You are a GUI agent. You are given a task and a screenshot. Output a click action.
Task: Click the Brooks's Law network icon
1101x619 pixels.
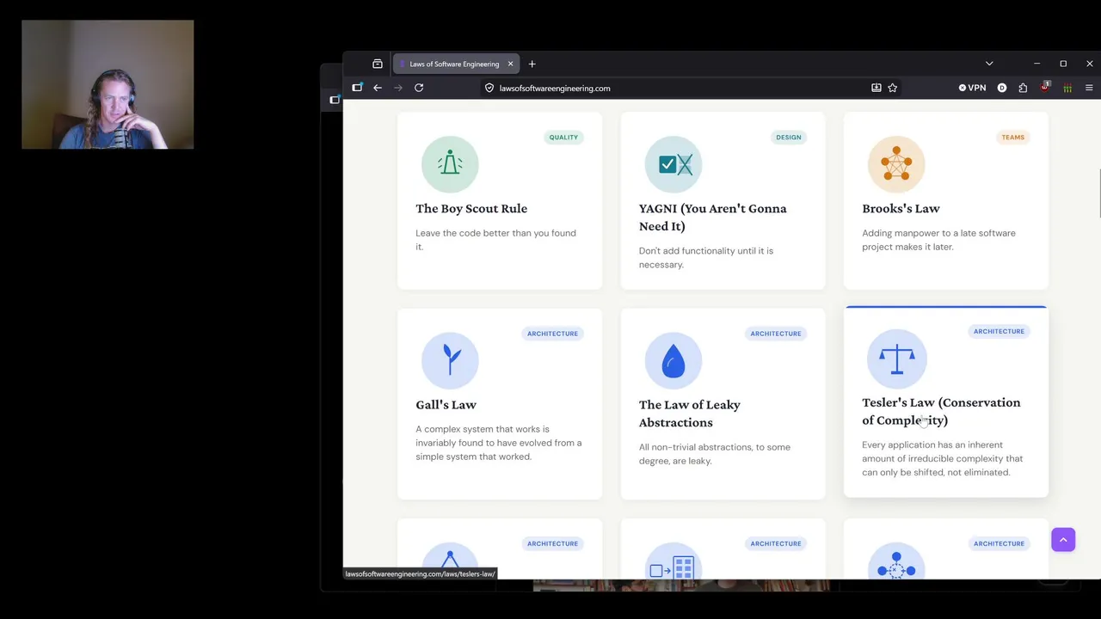click(x=896, y=164)
